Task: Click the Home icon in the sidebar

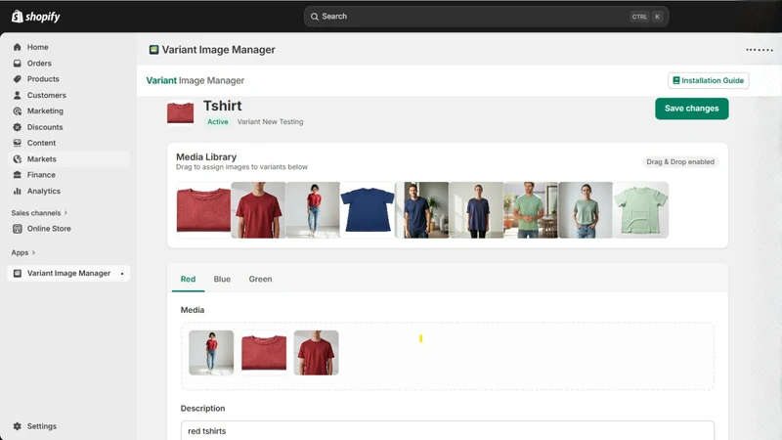Action: pyautogui.click(x=17, y=47)
